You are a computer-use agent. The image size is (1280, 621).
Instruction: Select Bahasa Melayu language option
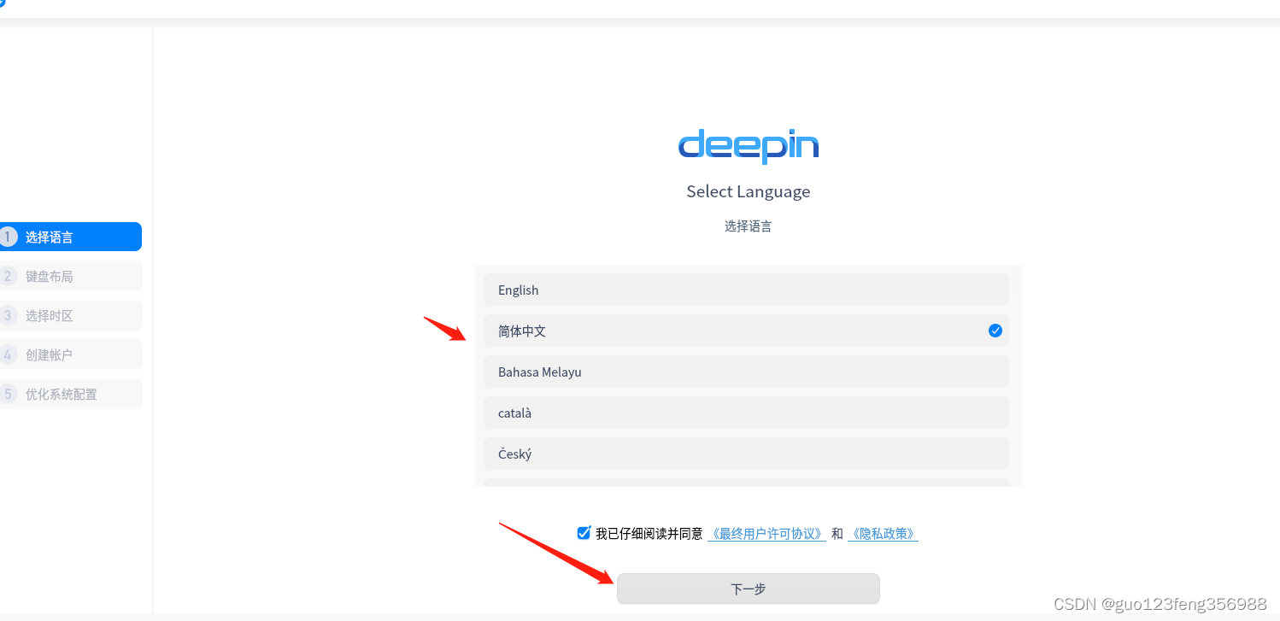pyautogui.click(x=746, y=372)
